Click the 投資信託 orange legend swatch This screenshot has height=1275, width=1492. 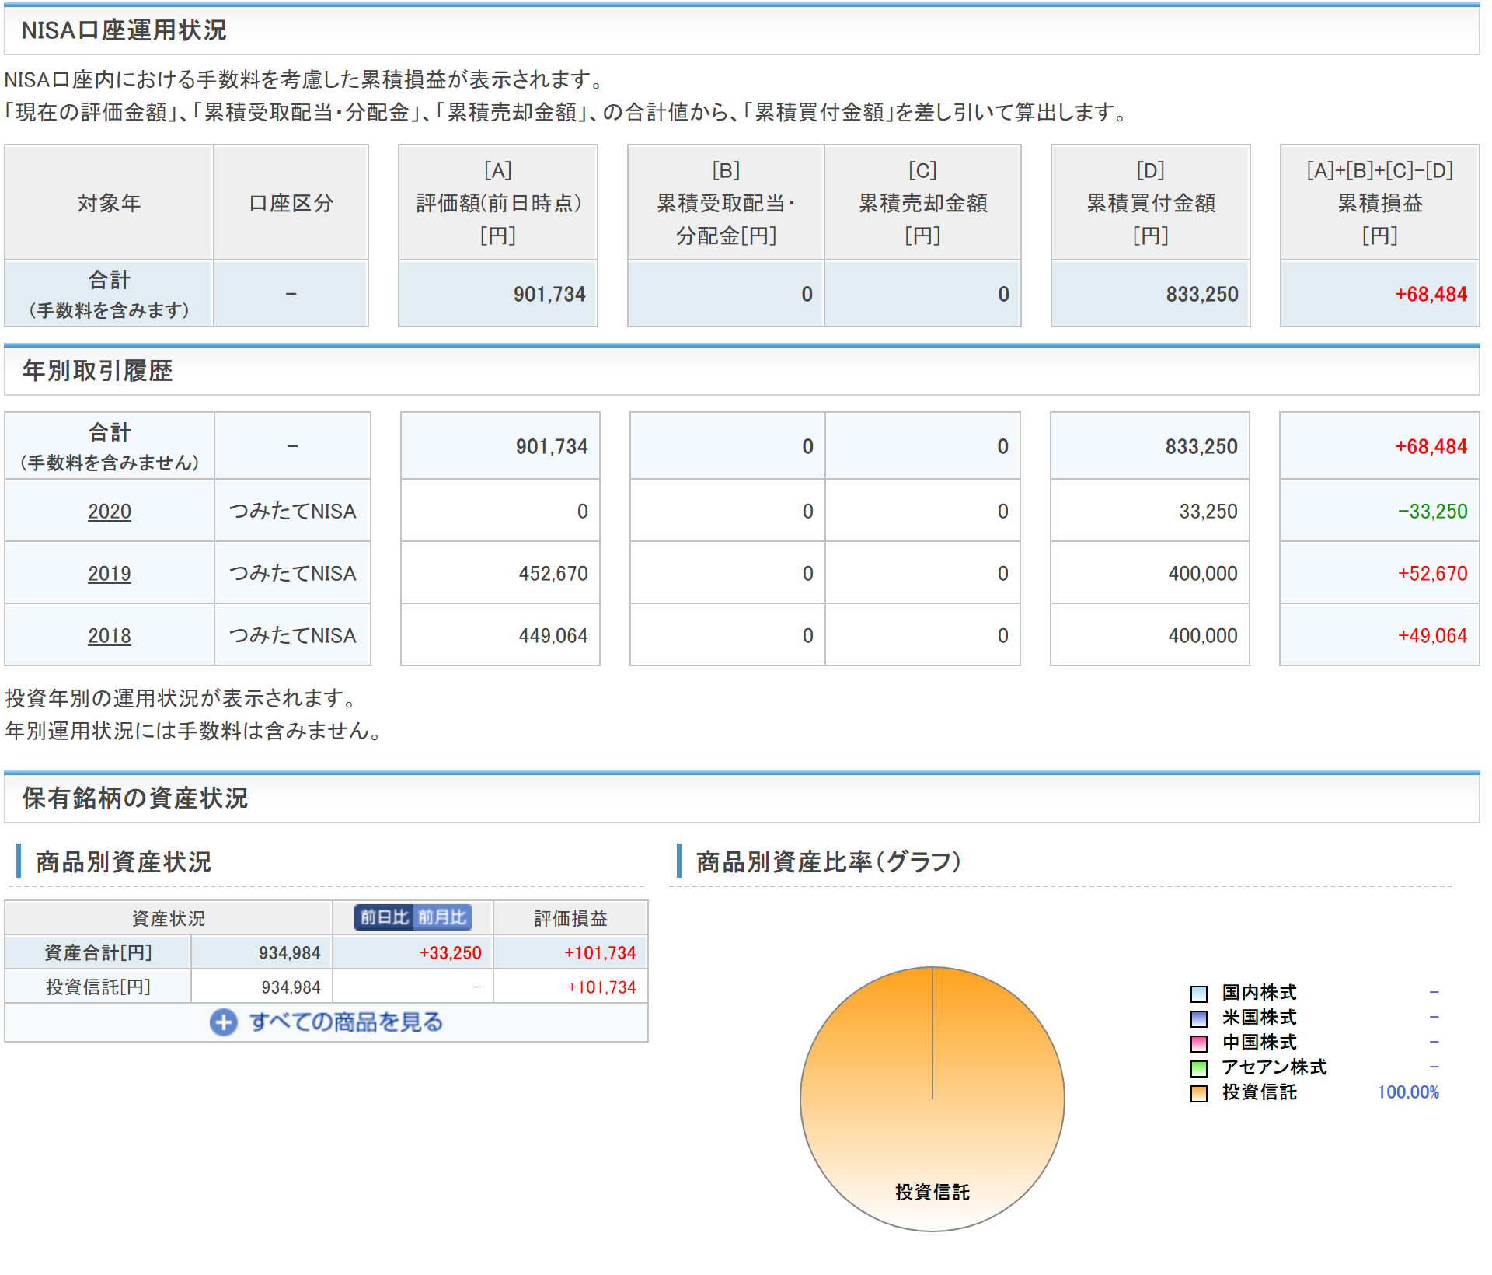pos(1199,1093)
